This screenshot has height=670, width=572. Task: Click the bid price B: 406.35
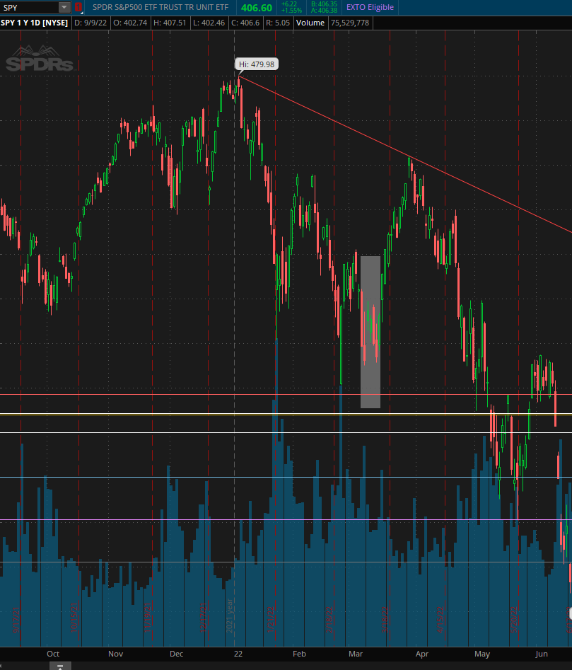[x=324, y=4]
